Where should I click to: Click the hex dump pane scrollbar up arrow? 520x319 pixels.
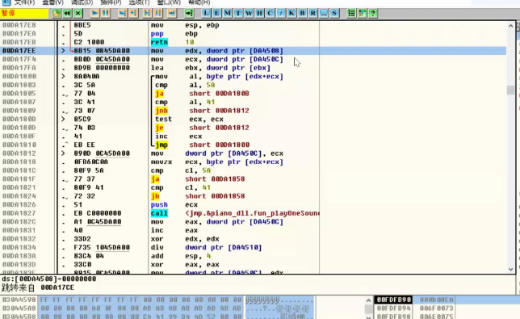[x=368, y=300]
